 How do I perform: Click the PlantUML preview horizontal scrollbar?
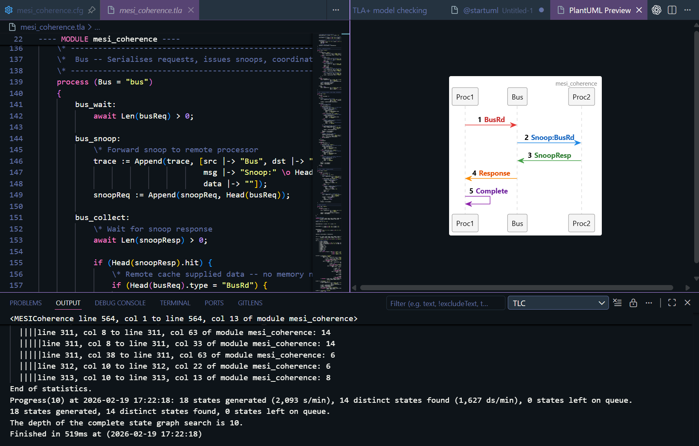(516, 288)
